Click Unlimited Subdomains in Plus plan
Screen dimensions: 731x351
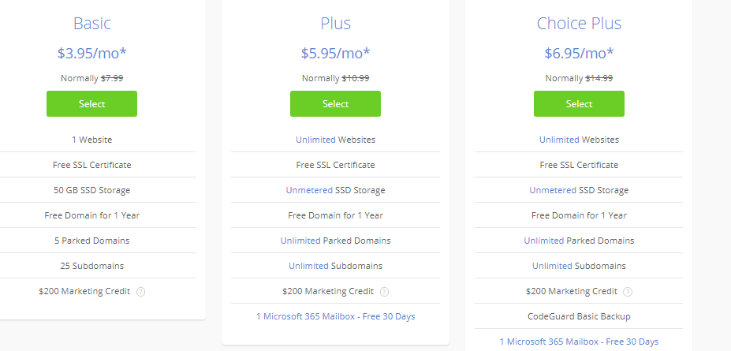click(335, 266)
